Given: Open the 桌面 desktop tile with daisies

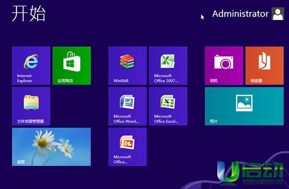Looking at the screenshot, I should (x=51, y=147).
